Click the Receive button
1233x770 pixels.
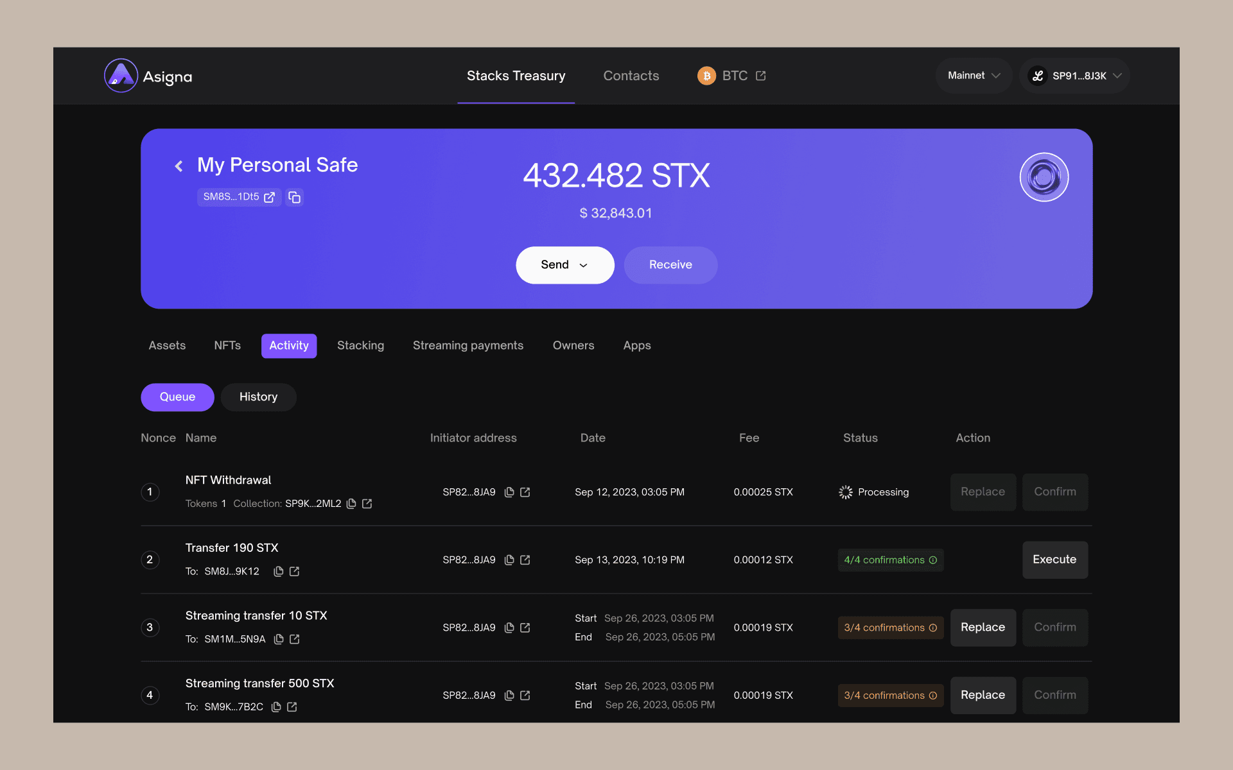click(670, 265)
